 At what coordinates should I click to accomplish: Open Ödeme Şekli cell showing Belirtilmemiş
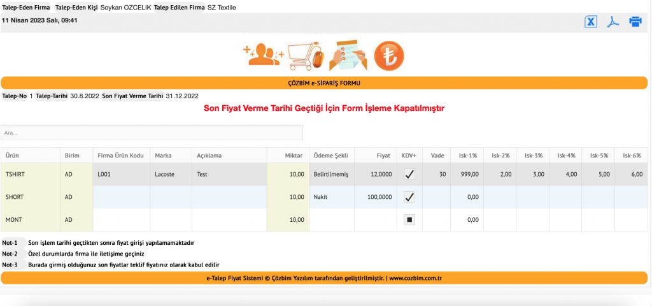tap(332, 174)
